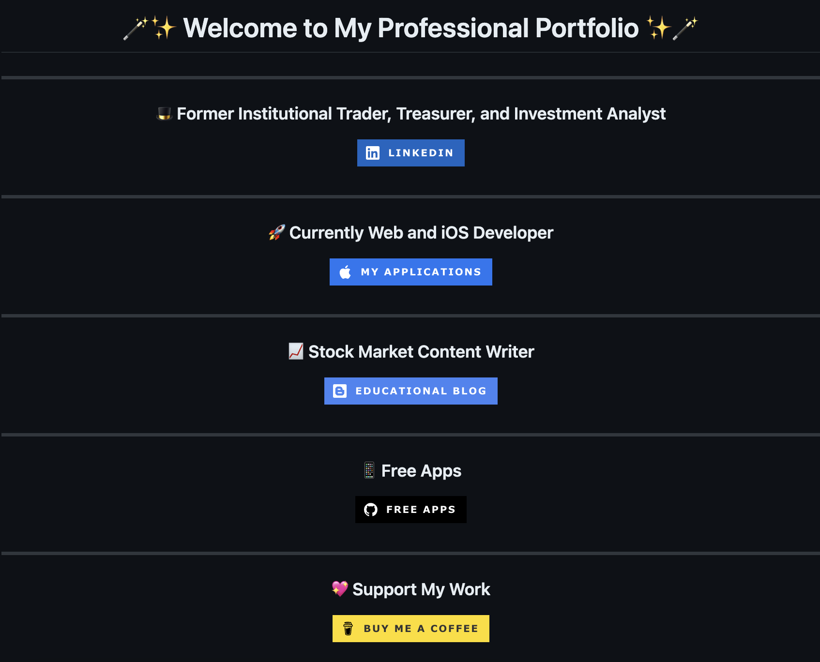The image size is (820, 662).
Task: Click the LinkedIn logo icon
Action: click(372, 153)
